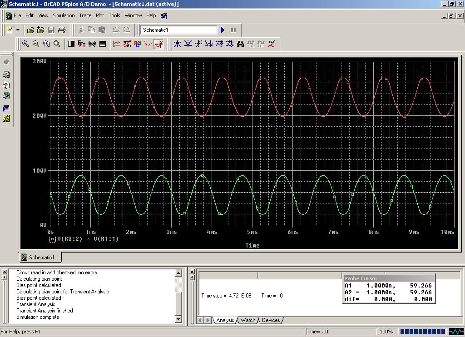
Task: Open the File menu
Action: 17,15
